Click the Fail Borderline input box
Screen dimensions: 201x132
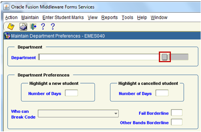(176, 113)
